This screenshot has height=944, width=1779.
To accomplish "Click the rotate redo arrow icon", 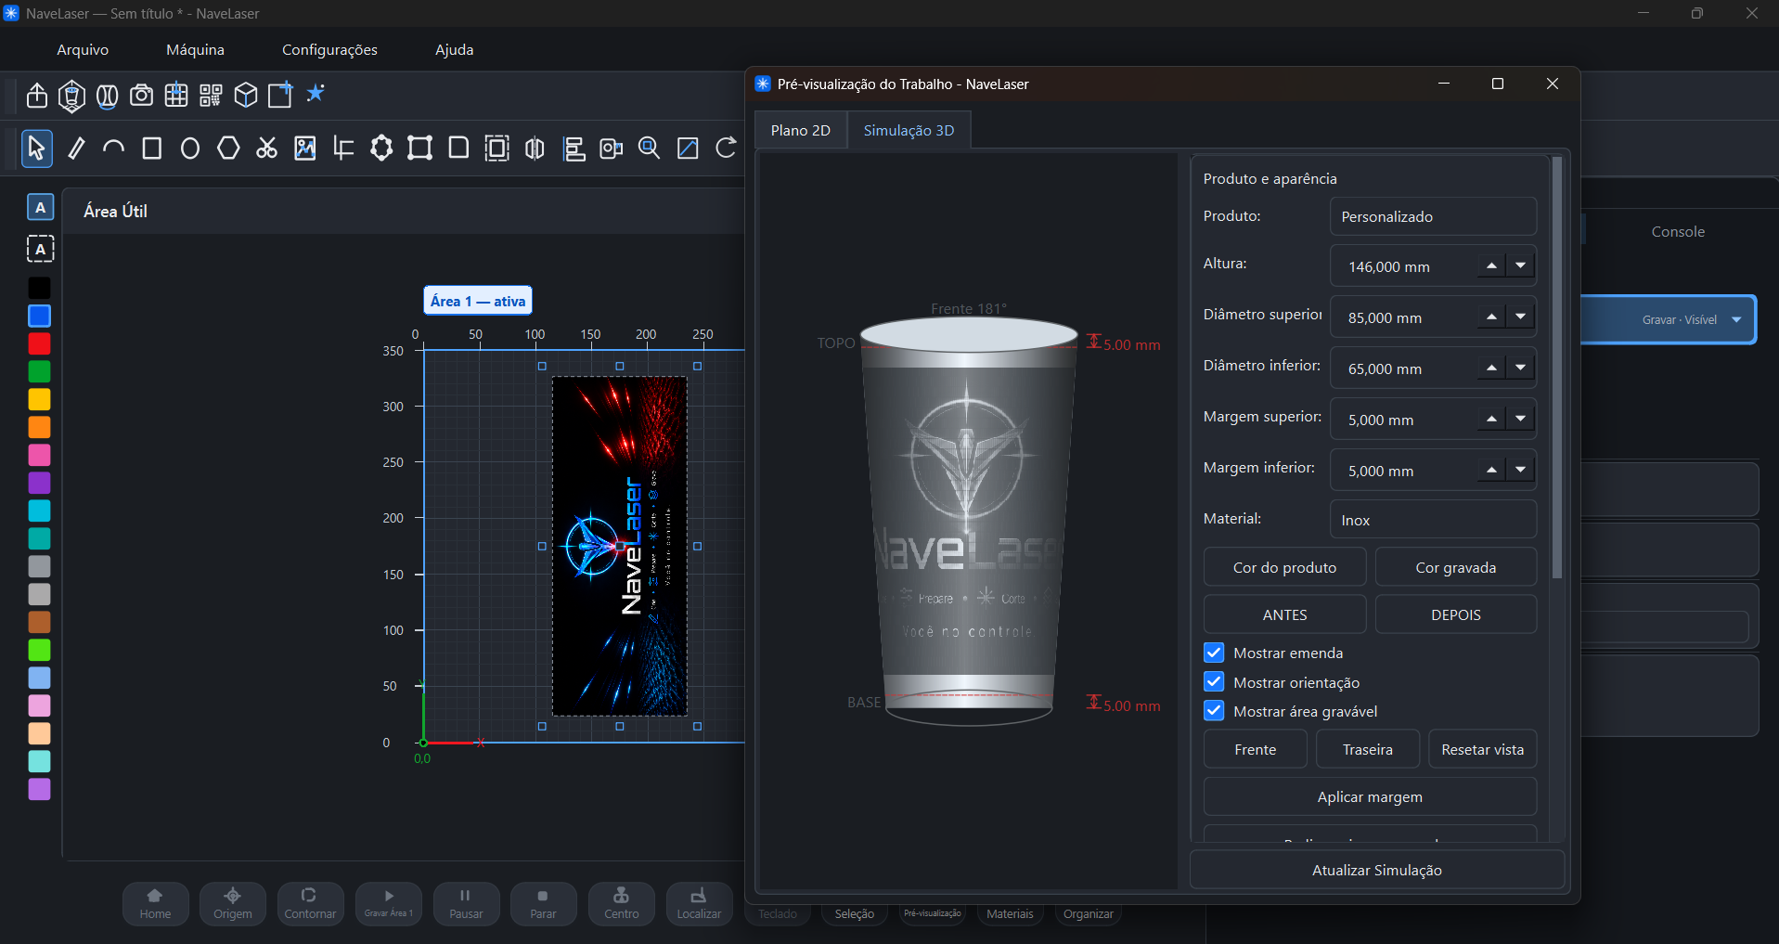I will [x=726, y=149].
